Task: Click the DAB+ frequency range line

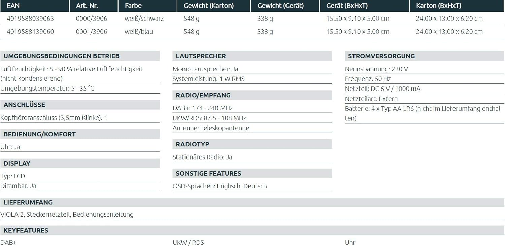Action: [x=203, y=108]
